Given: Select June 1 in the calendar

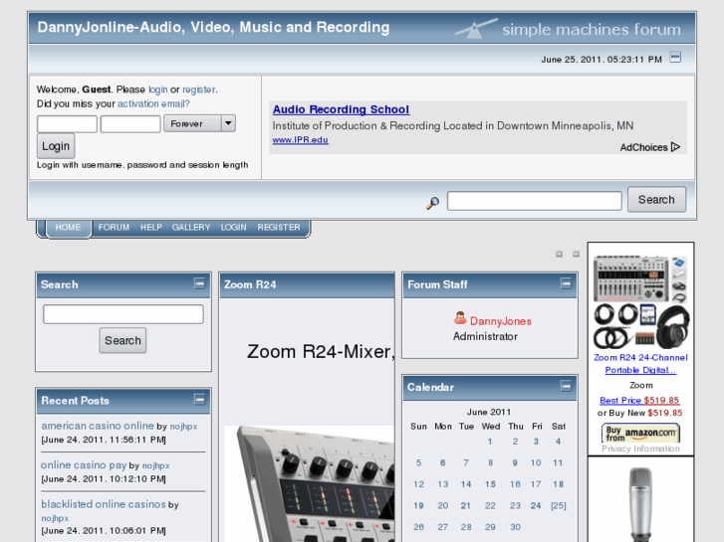Looking at the screenshot, I should pyautogui.click(x=490, y=442).
